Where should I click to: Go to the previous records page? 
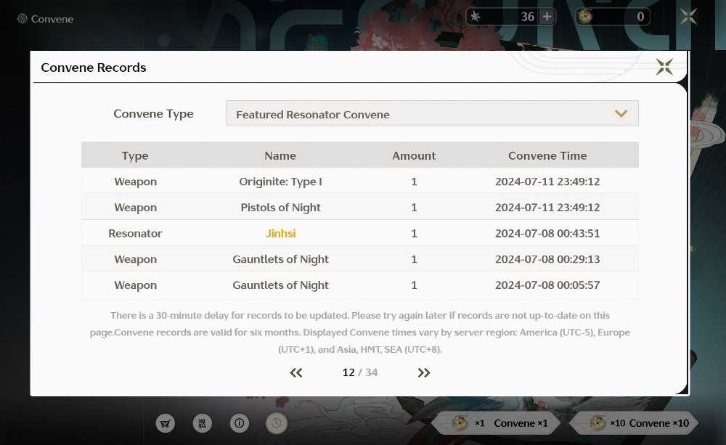point(296,372)
